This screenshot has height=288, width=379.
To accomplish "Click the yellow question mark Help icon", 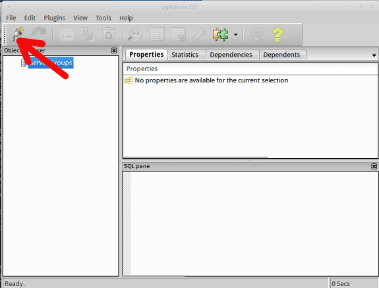I will pyautogui.click(x=277, y=34).
